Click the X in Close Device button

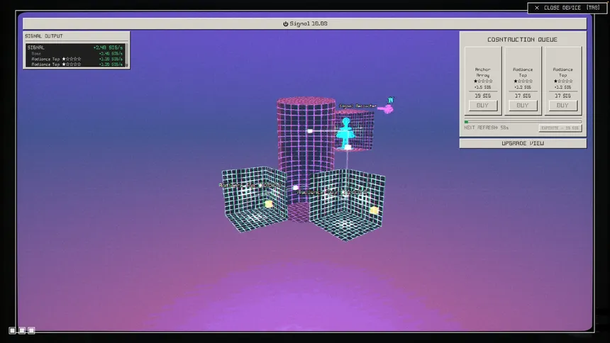pos(537,8)
